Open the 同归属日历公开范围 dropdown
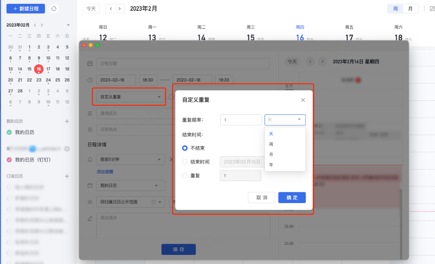Viewport: 435px width, 264px height. pyautogui.click(x=130, y=202)
